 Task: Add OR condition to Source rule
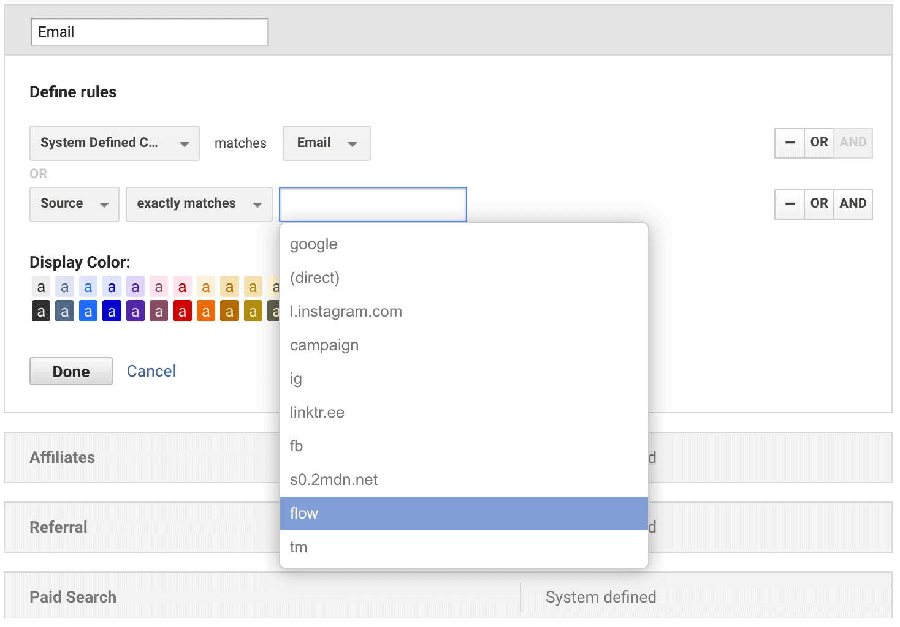pyautogui.click(x=818, y=204)
